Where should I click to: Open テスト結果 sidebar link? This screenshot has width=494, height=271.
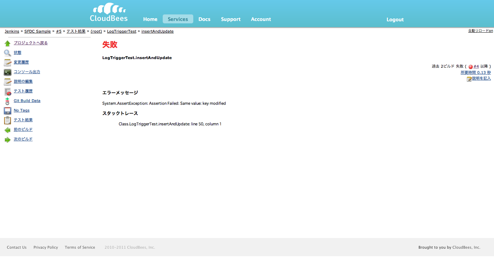(x=23, y=120)
